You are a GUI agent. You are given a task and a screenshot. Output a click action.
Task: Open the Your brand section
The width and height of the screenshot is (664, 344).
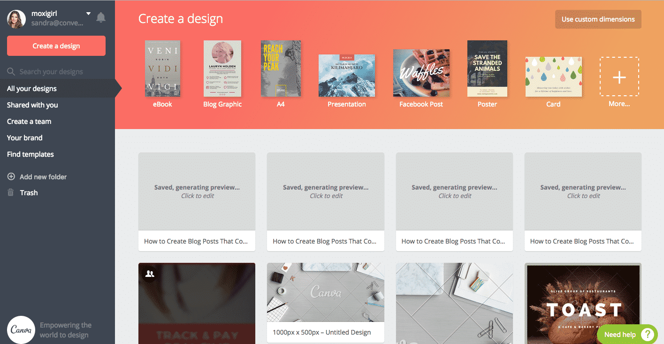25,138
